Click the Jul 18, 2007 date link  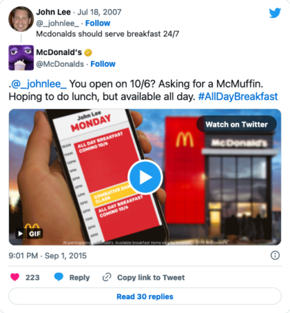(99, 12)
